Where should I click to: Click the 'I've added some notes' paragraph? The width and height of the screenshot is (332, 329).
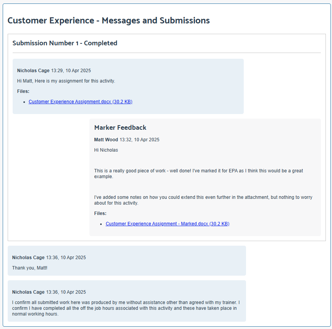tap(203, 200)
